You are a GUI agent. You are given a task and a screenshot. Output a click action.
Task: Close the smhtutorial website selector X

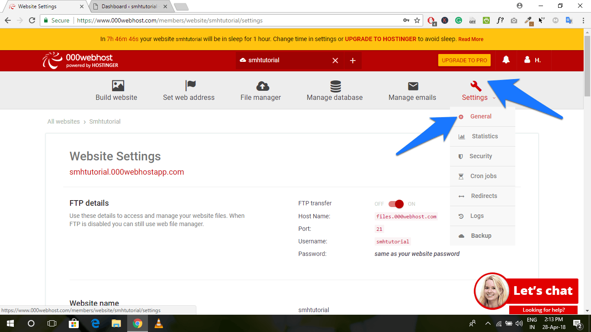point(335,61)
